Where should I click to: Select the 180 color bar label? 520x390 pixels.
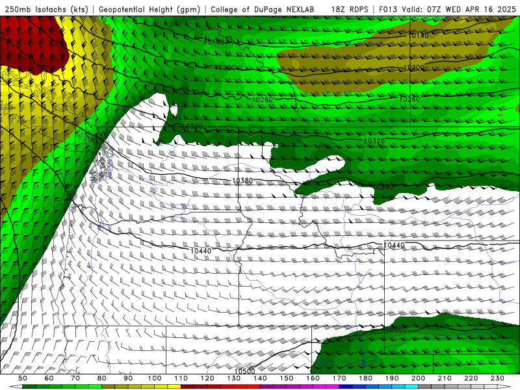[365, 378]
